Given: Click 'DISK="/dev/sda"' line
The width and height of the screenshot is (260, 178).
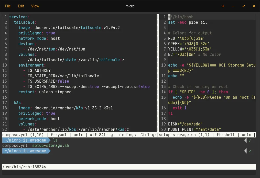Looking at the screenshot, I should [x=185, y=124].
